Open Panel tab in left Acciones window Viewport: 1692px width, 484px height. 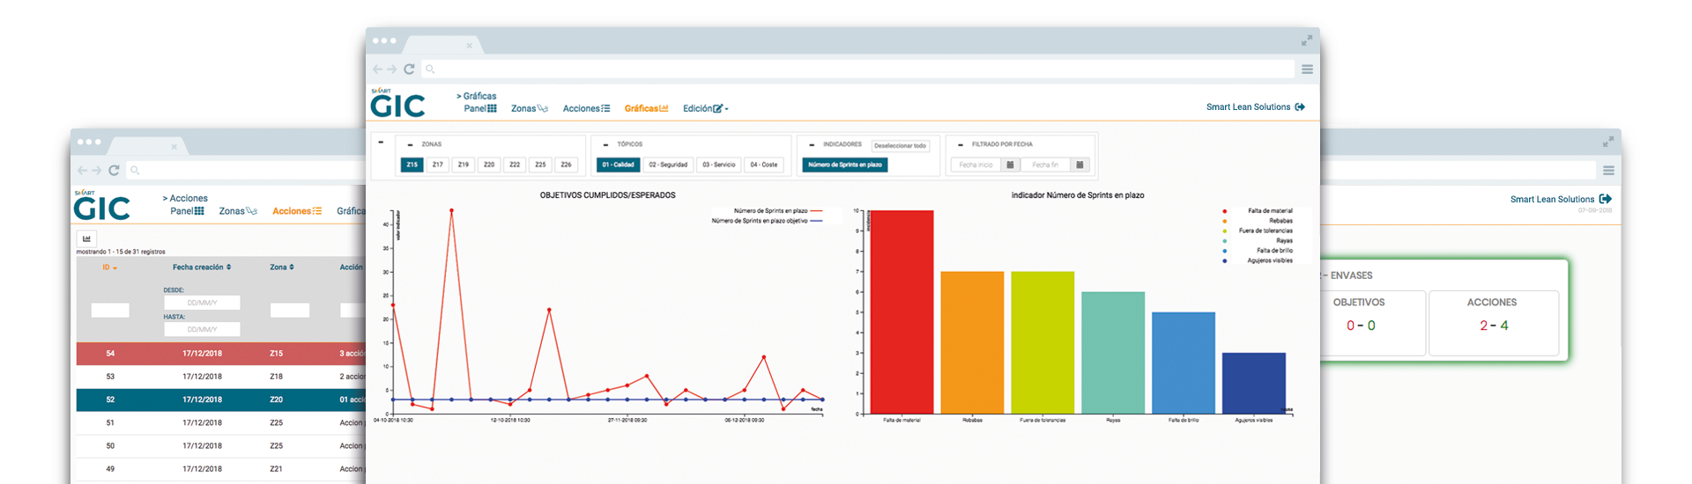187,211
